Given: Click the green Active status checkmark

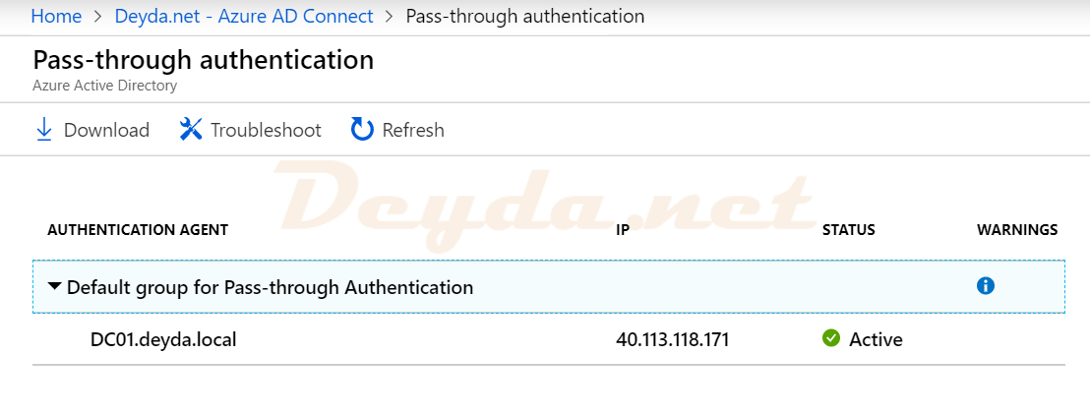Looking at the screenshot, I should click(x=830, y=338).
